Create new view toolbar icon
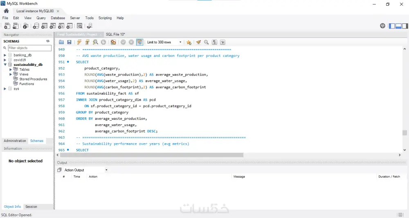The image size is (409, 218). [53, 26]
